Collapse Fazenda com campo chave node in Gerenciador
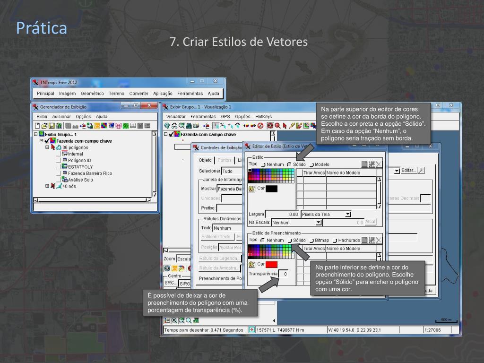484x363 pixels. click(42, 141)
